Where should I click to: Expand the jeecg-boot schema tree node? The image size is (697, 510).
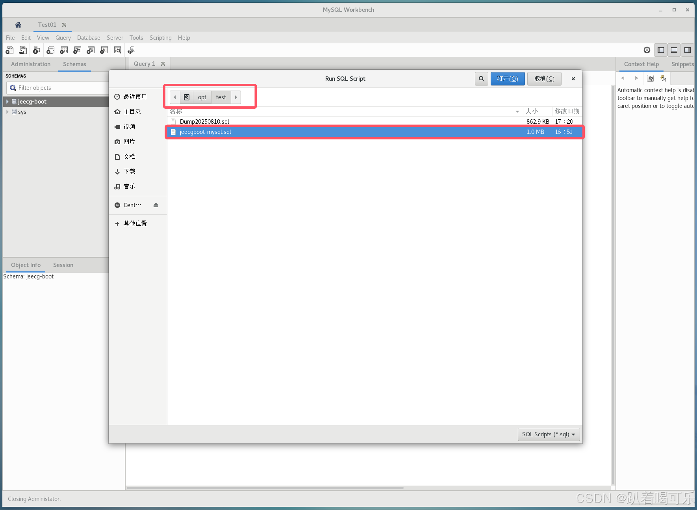click(x=7, y=102)
